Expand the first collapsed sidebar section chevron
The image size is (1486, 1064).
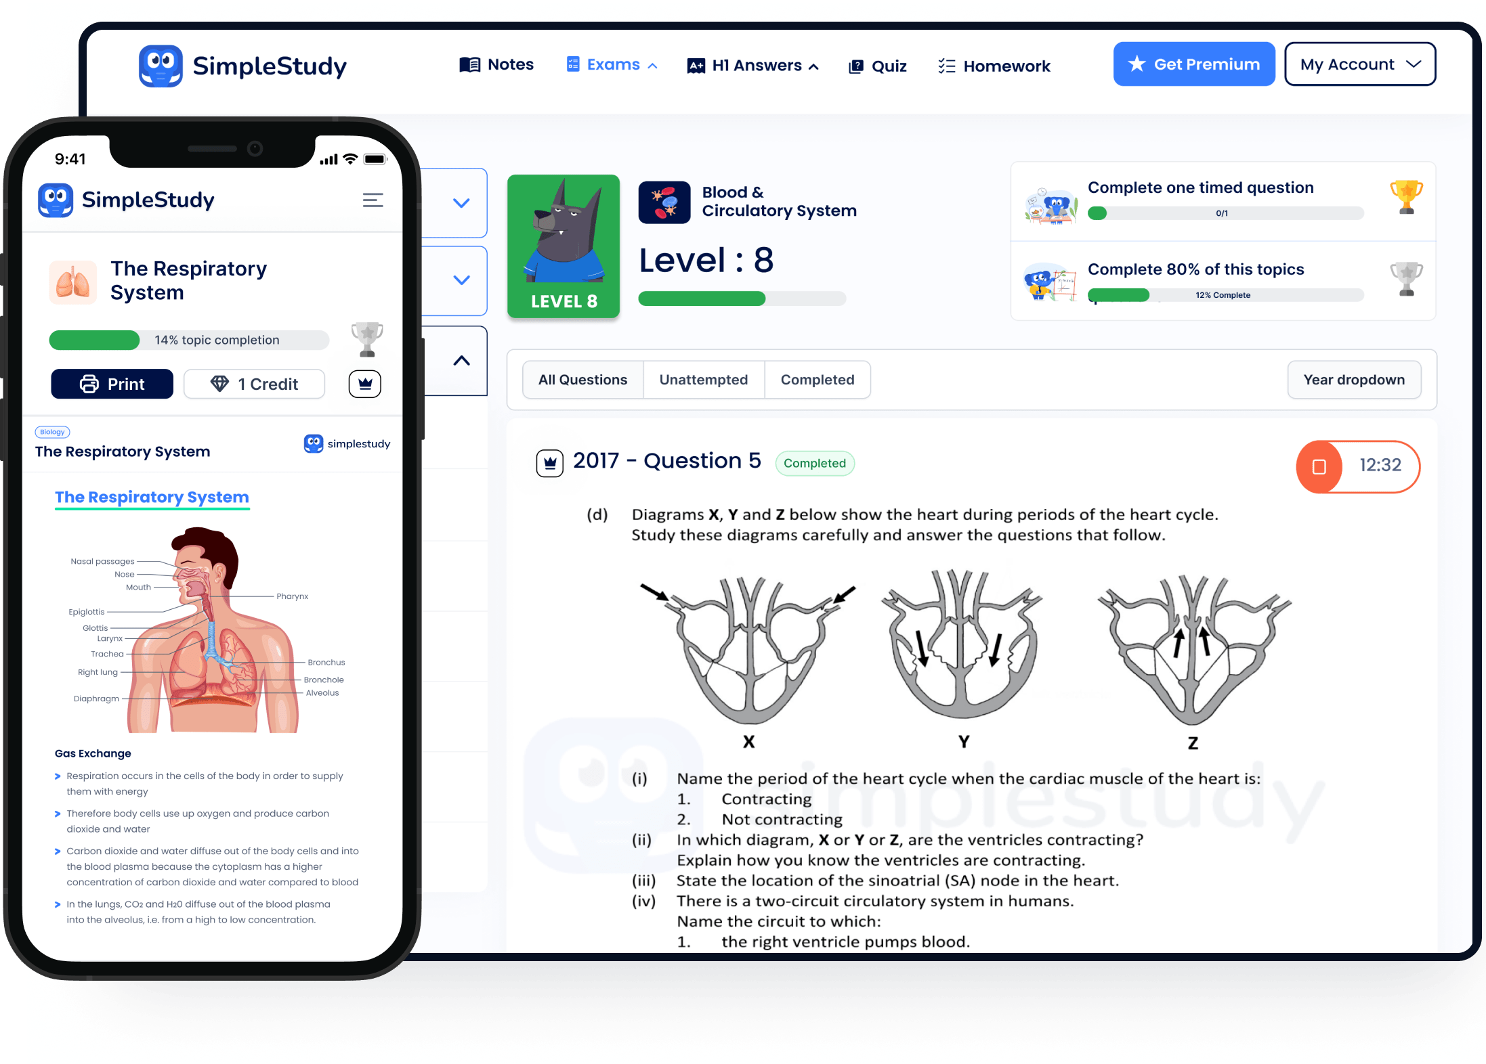pos(461,203)
